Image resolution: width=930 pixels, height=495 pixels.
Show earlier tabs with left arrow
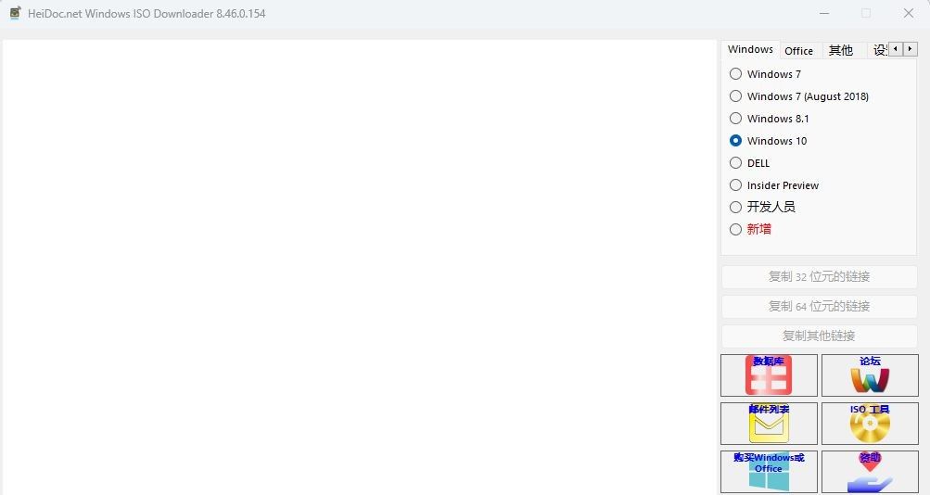click(896, 49)
